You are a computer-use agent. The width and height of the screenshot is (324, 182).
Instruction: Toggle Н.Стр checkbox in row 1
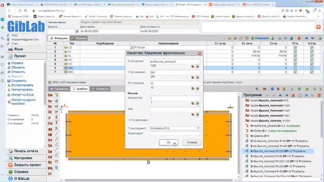coord(312,48)
